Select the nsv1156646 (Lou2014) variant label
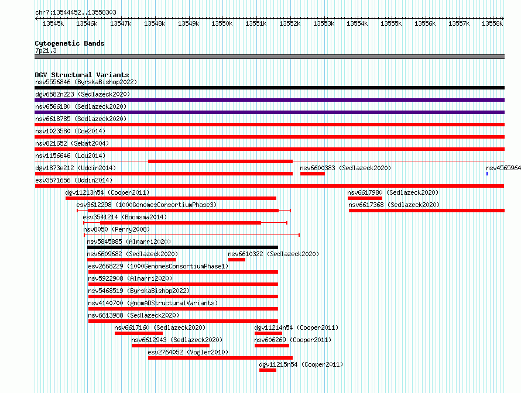521x393 pixels. 70,156
